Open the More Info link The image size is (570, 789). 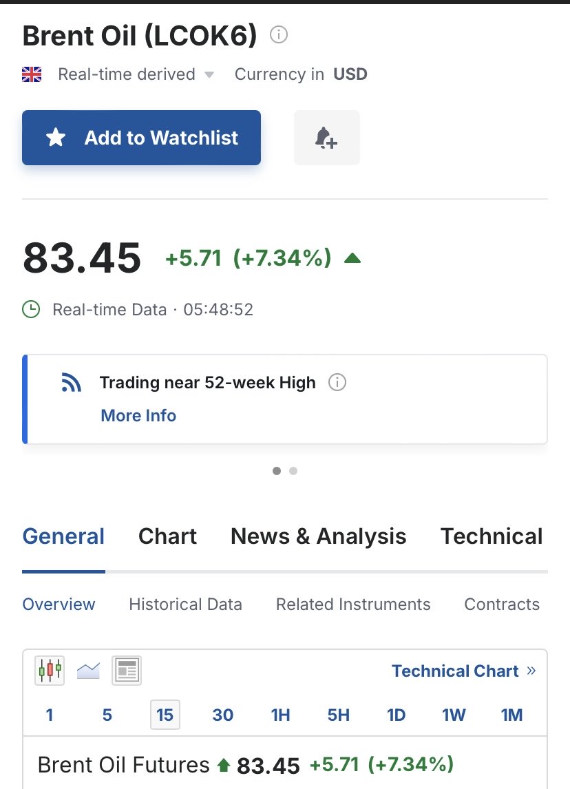click(x=138, y=416)
